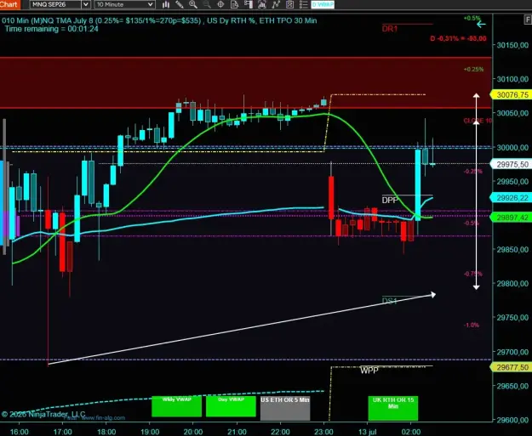Viewport: 532px width, 436px height.
Task: Toggle the Chart Trader icon
Action: [249, 4]
